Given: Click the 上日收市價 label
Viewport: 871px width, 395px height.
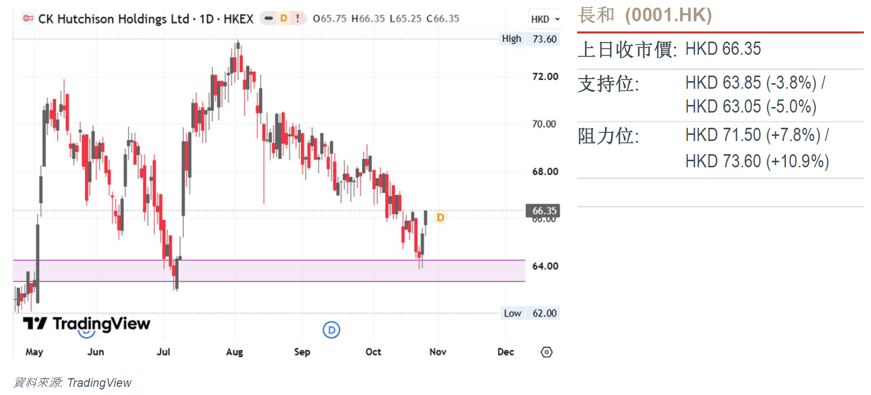Looking at the screenshot, I should point(627,50).
